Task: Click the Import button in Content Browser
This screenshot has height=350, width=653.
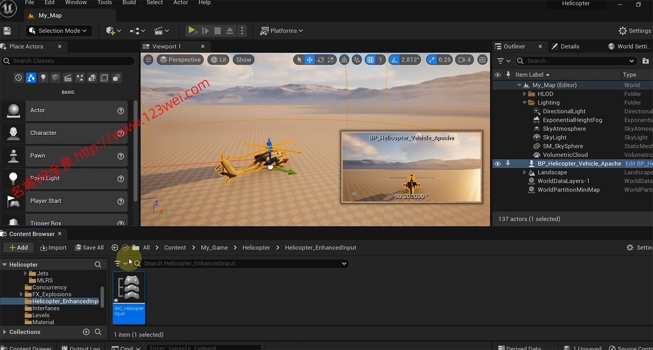Action: (x=53, y=247)
